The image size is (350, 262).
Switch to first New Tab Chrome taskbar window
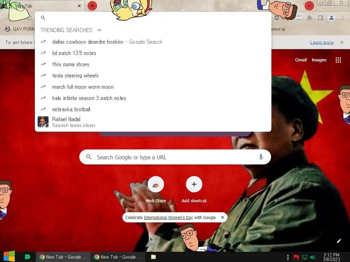(63, 257)
